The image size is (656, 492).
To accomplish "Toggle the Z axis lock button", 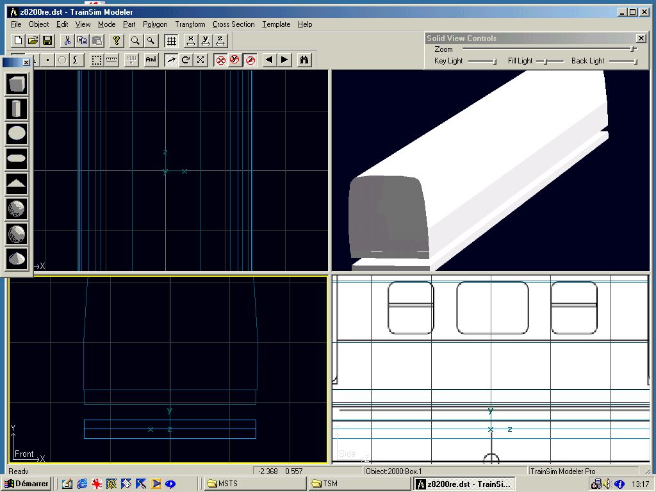I will (250, 60).
